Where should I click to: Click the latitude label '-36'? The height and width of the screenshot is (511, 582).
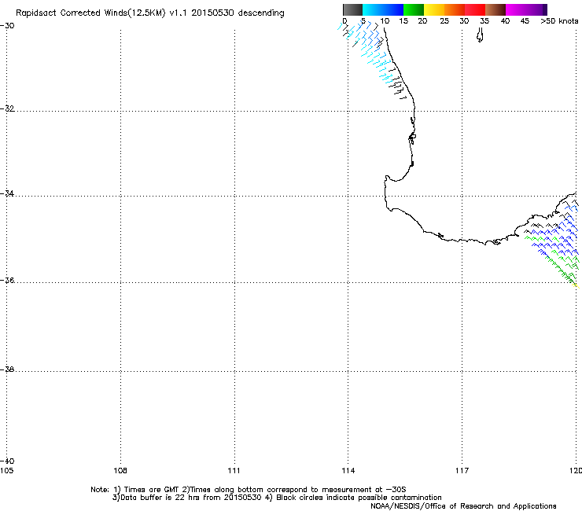(7, 280)
